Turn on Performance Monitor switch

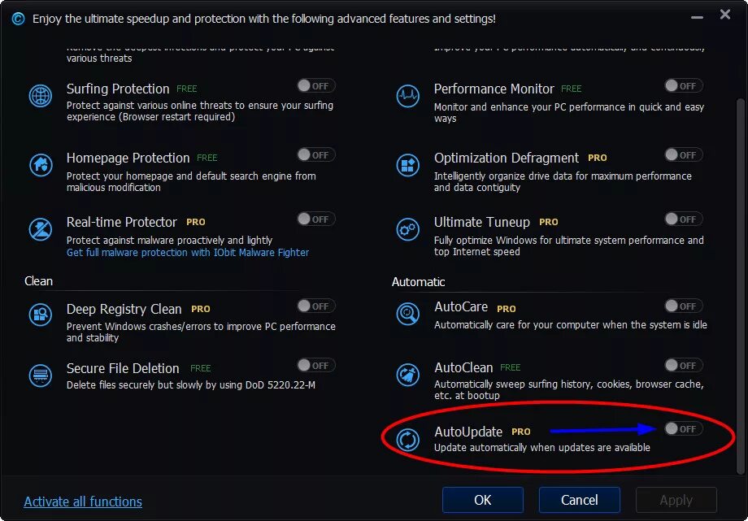(x=684, y=86)
